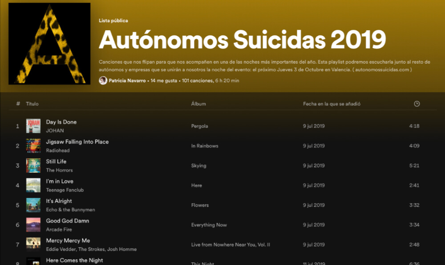Click the playlist cover art with leopard letter A
This screenshot has width=445, height=265.
point(49,44)
